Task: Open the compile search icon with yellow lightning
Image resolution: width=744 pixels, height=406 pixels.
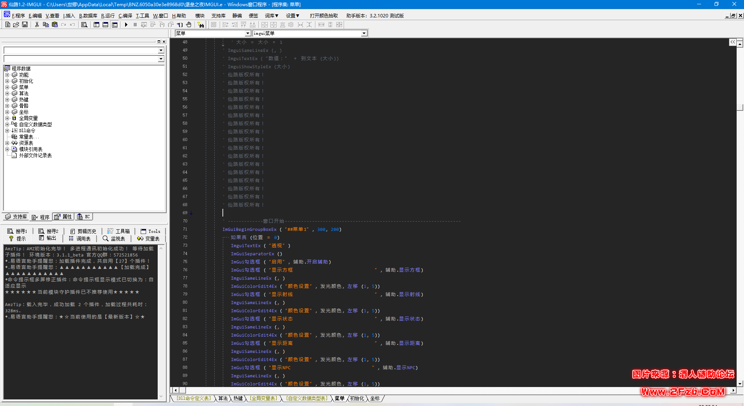Action: click(x=201, y=24)
